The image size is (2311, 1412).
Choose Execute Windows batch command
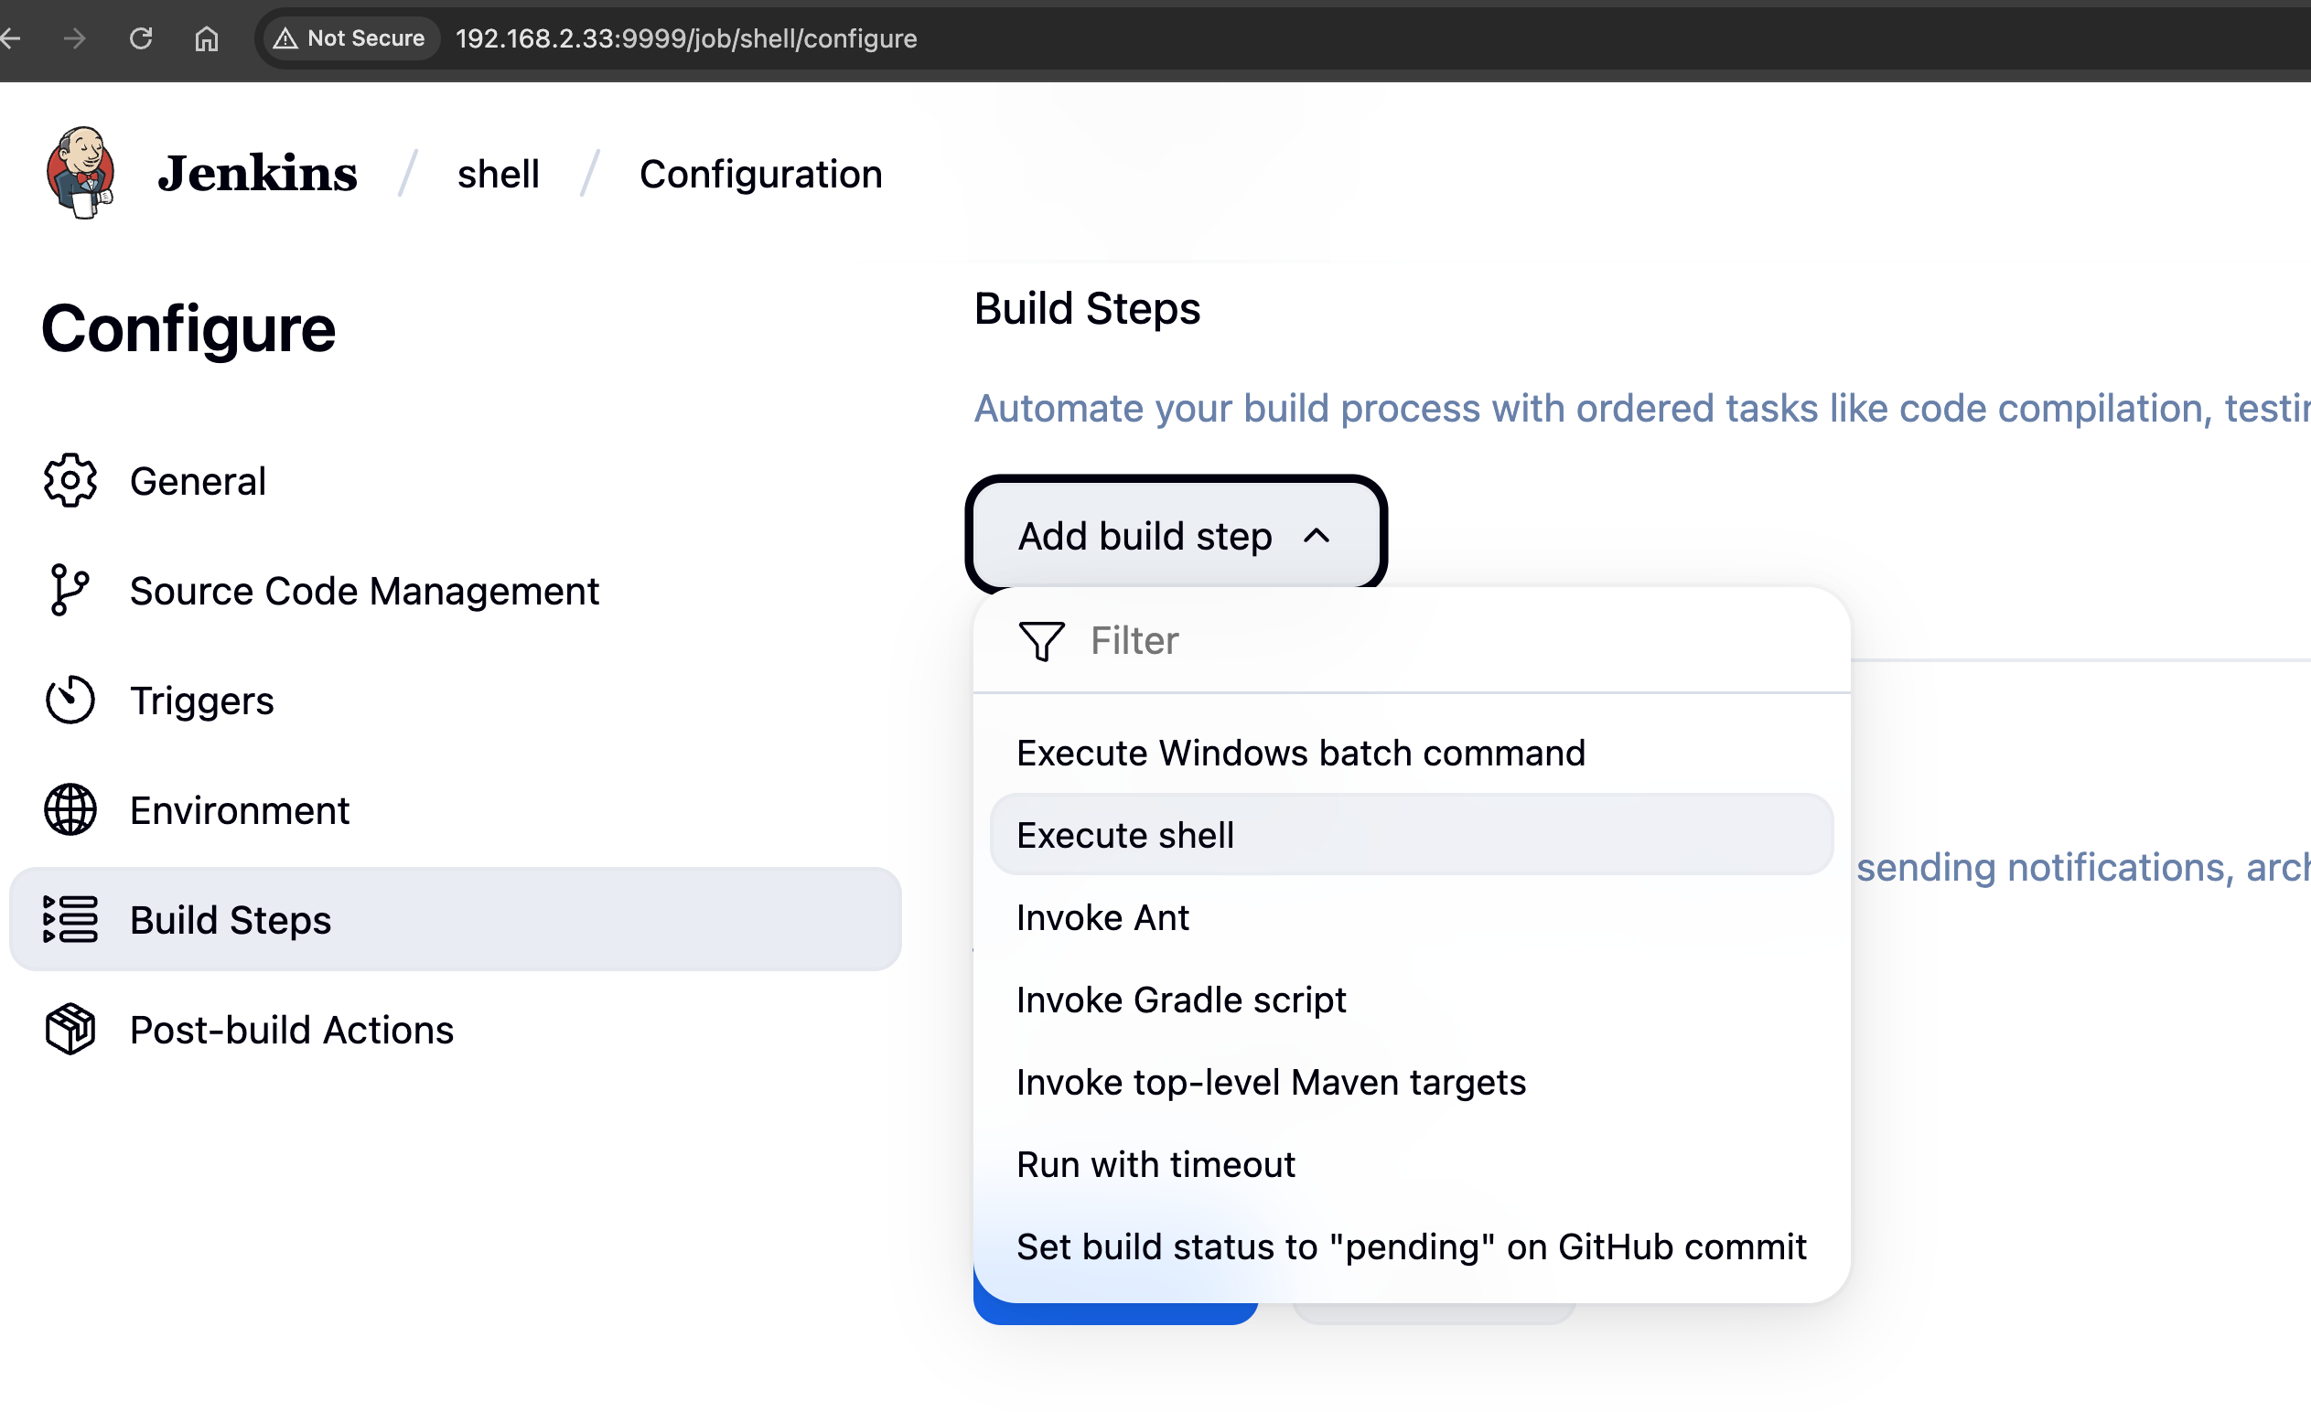[1301, 753]
